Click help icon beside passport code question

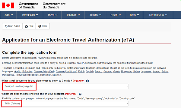[80, 94]
